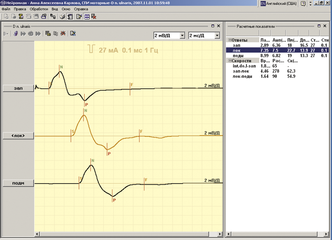Select the int.do.I-зап velocity row
This screenshot has height=240, width=332.
[x=277, y=66]
